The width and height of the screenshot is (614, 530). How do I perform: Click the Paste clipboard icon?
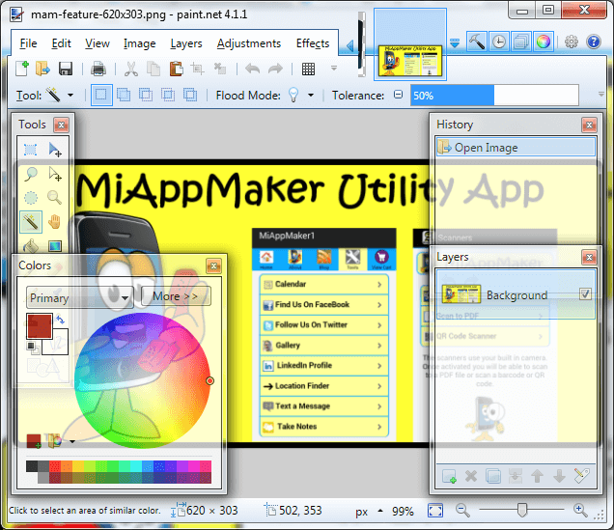tap(177, 69)
